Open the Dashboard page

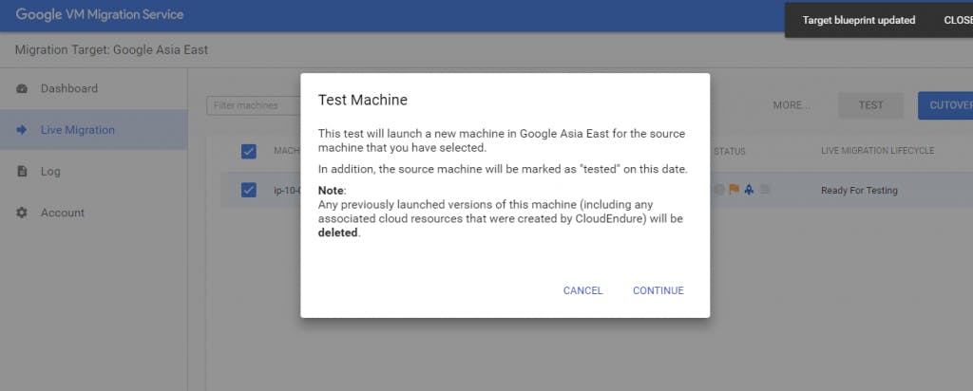coord(68,89)
